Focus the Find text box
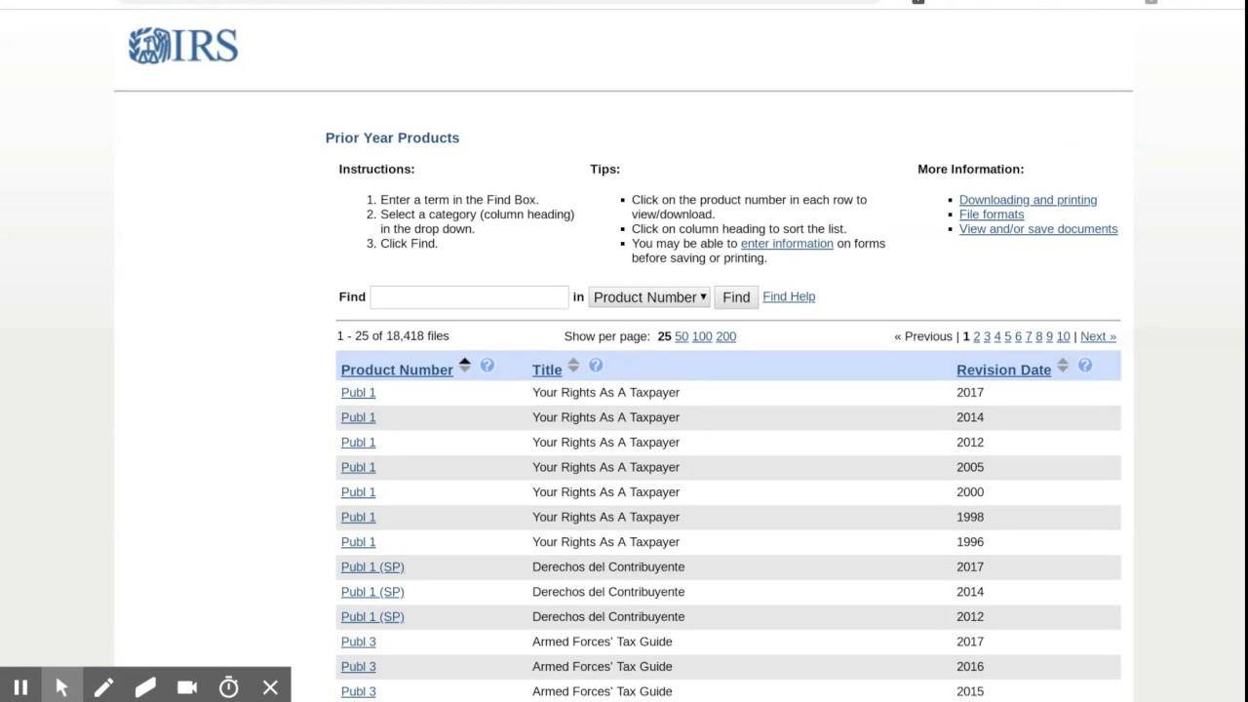The image size is (1248, 702). click(469, 297)
